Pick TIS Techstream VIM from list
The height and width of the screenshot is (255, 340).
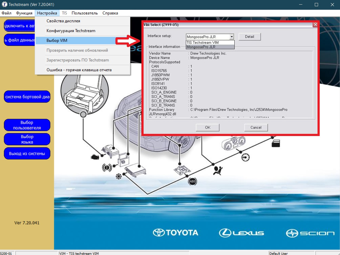coord(210,42)
